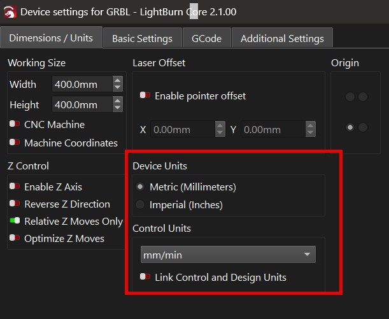Click the Laser Offset Y field
This screenshot has height=319, width=389.
point(273,129)
